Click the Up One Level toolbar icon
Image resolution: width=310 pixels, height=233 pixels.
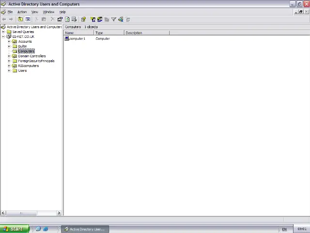click(x=20, y=19)
